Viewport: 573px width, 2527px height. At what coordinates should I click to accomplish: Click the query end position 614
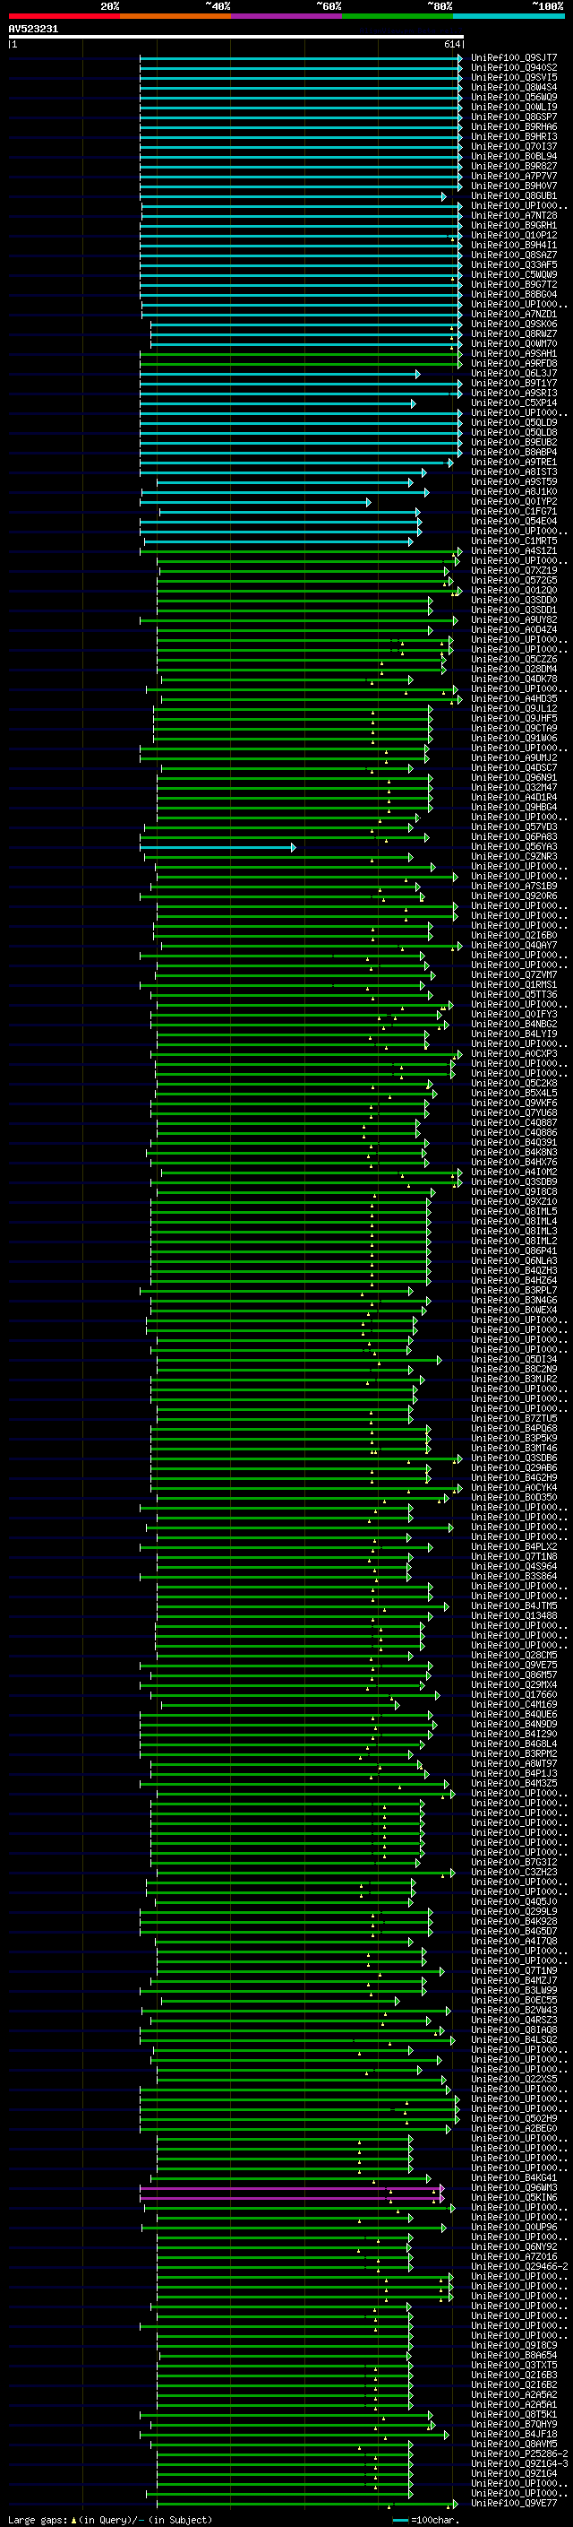pyautogui.click(x=452, y=44)
